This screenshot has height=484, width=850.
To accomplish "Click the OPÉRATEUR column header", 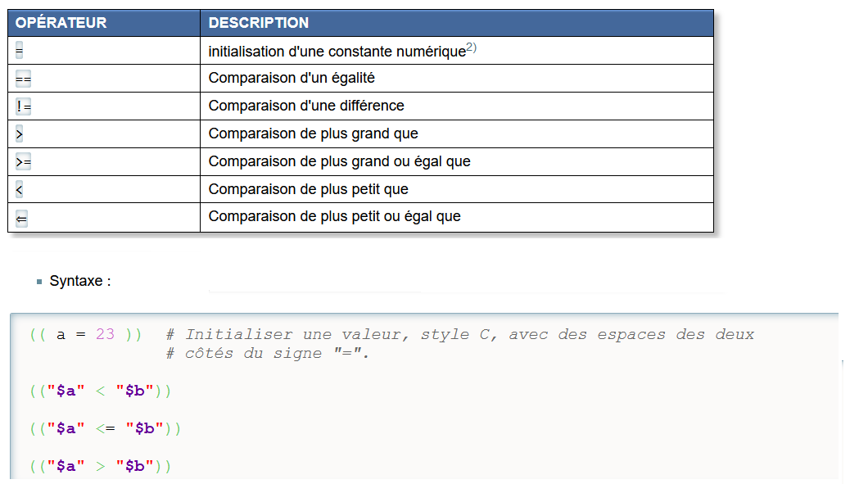I will (61, 23).
